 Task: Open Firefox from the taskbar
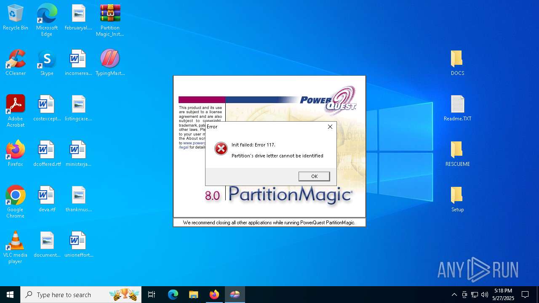214,295
